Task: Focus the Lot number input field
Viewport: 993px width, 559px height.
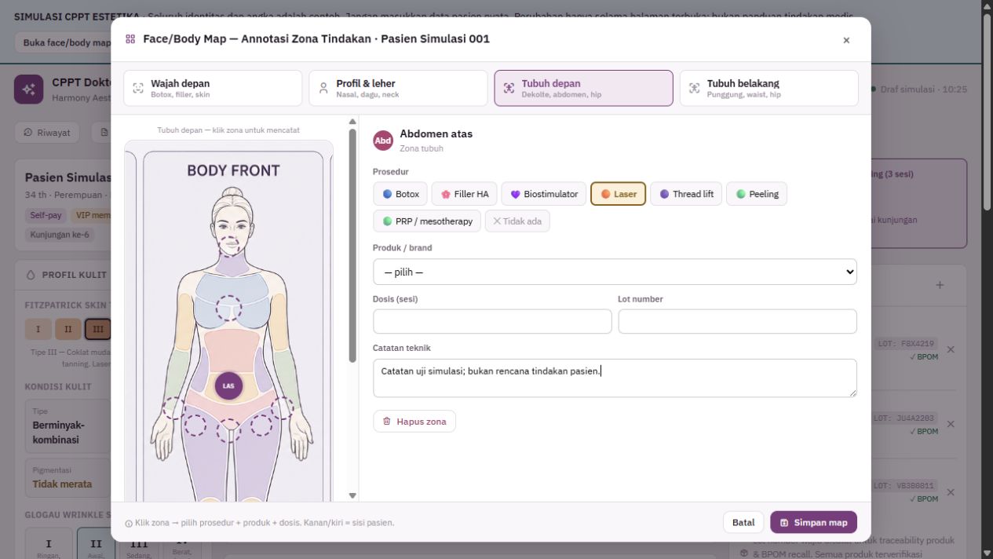Action: pyautogui.click(x=737, y=321)
